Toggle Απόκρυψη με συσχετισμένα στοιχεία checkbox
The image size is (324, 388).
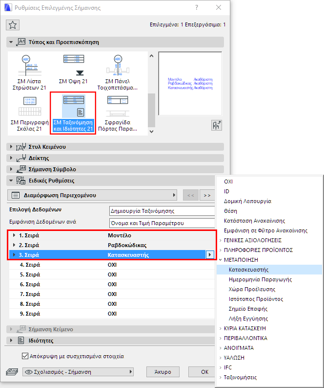point(25,356)
